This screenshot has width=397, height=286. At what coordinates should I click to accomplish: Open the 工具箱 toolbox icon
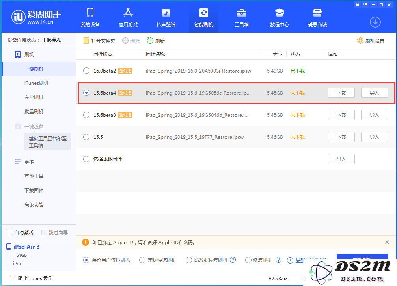click(x=242, y=13)
